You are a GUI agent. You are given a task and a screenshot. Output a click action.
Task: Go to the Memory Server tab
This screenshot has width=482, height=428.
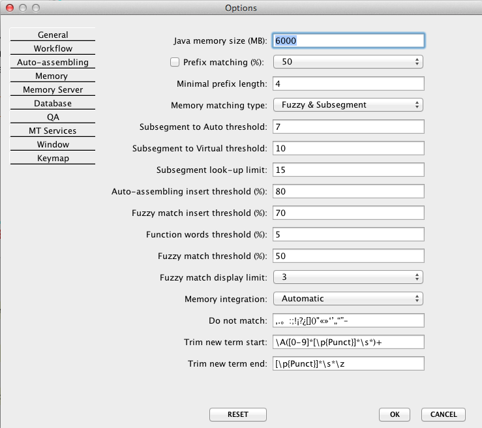point(53,90)
